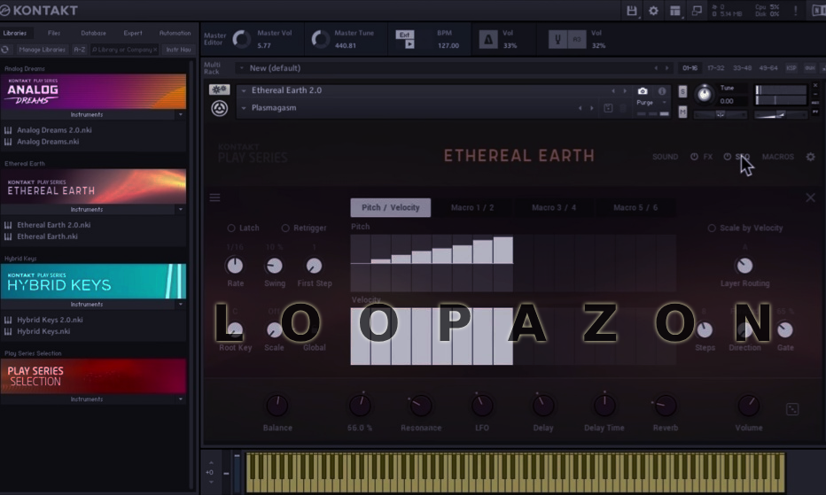Mute the instrument with M button
The height and width of the screenshot is (495, 826).
682,112
